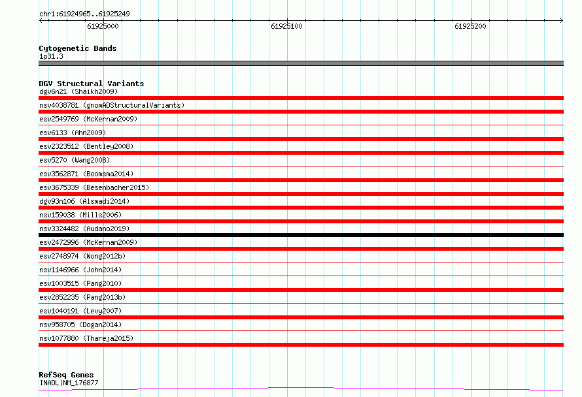Open nsv958705 (Dogan2014) variant
The image size is (582, 397).
click(x=80, y=325)
